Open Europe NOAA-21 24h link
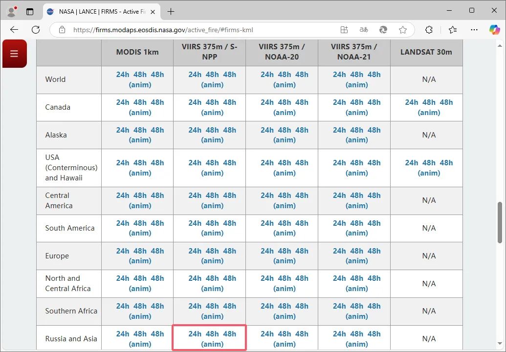Viewport: 506px width, 352px height. [x=339, y=251]
